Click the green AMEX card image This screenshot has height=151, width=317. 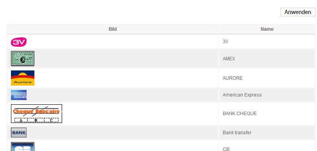[x=23, y=58]
